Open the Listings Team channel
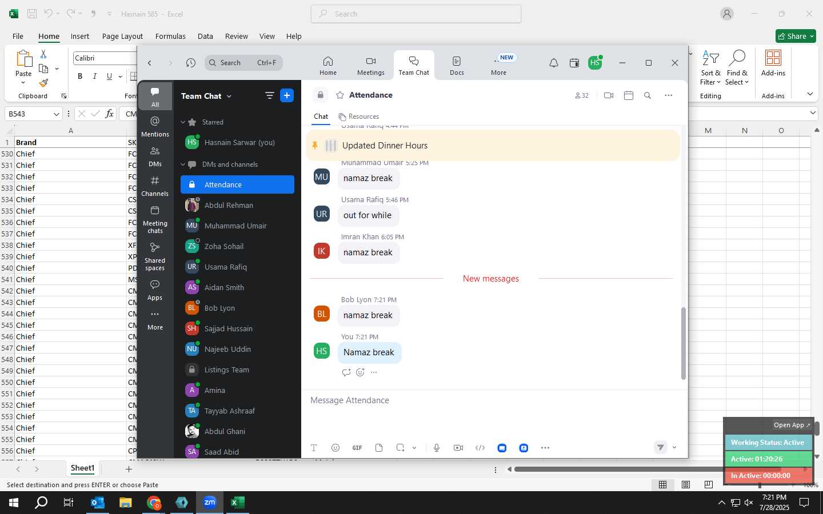This screenshot has width=823, height=514. click(237, 370)
